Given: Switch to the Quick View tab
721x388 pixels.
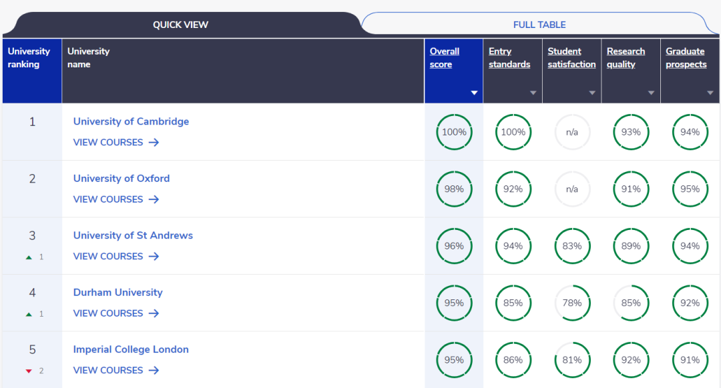Looking at the screenshot, I should pyautogui.click(x=181, y=25).
